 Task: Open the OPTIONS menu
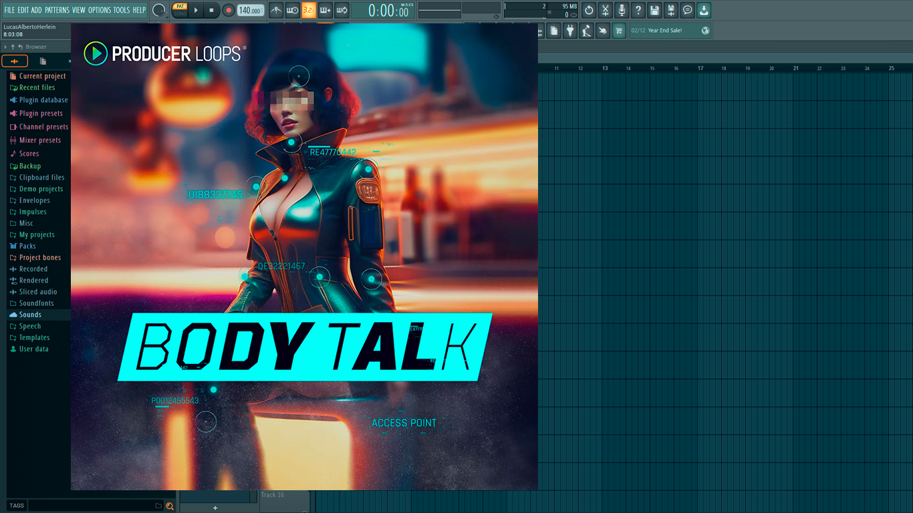tap(100, 10)
